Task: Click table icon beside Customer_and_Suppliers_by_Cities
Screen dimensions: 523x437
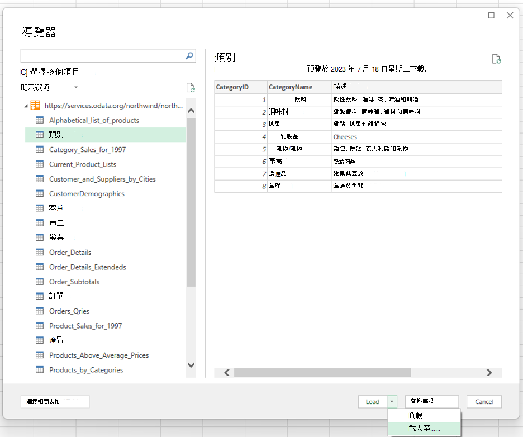Action: click(x=40, y=179)
